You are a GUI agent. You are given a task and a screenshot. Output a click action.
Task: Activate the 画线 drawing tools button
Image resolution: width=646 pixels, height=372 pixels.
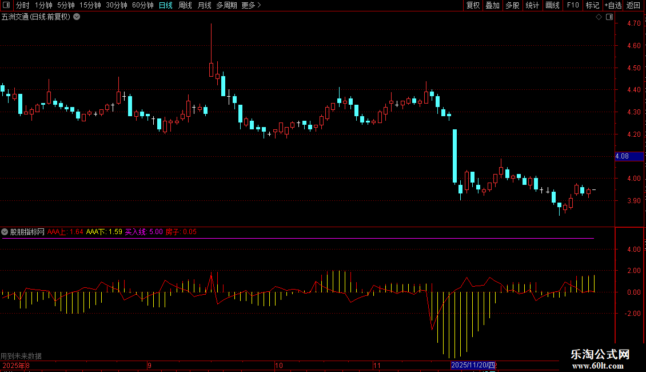point(552,5)
